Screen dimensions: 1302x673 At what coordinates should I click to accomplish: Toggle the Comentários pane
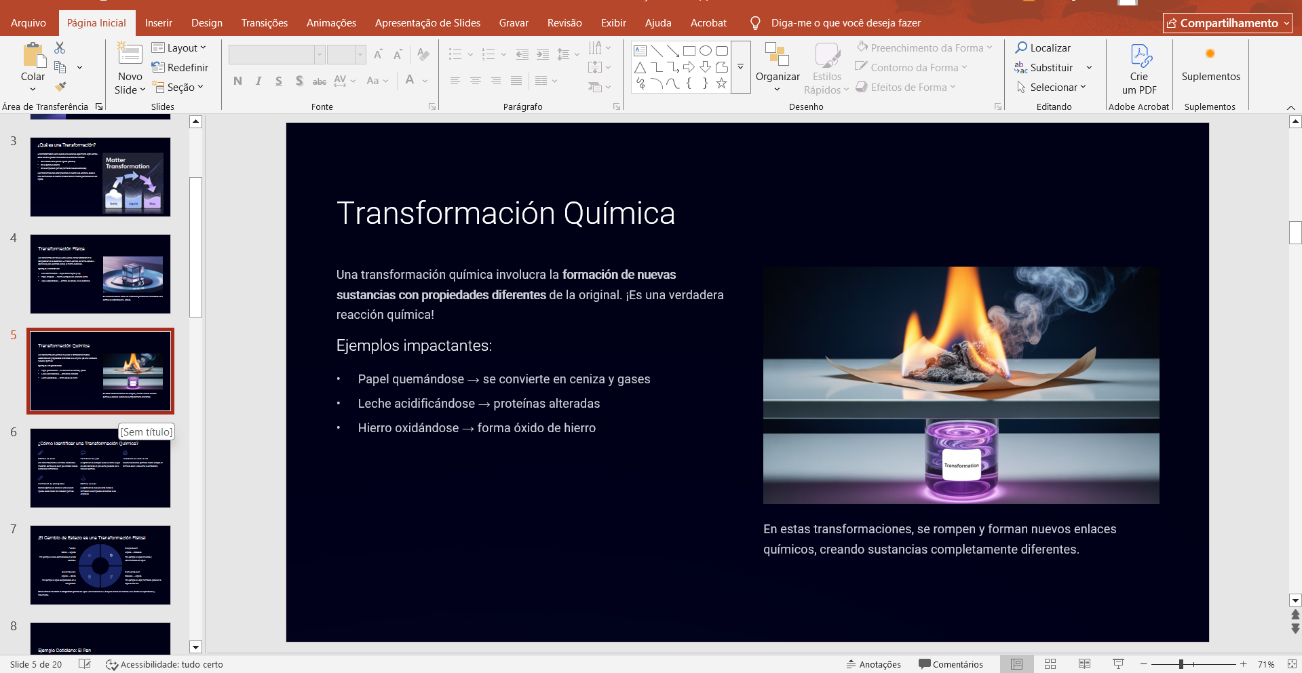coord(951,664)
